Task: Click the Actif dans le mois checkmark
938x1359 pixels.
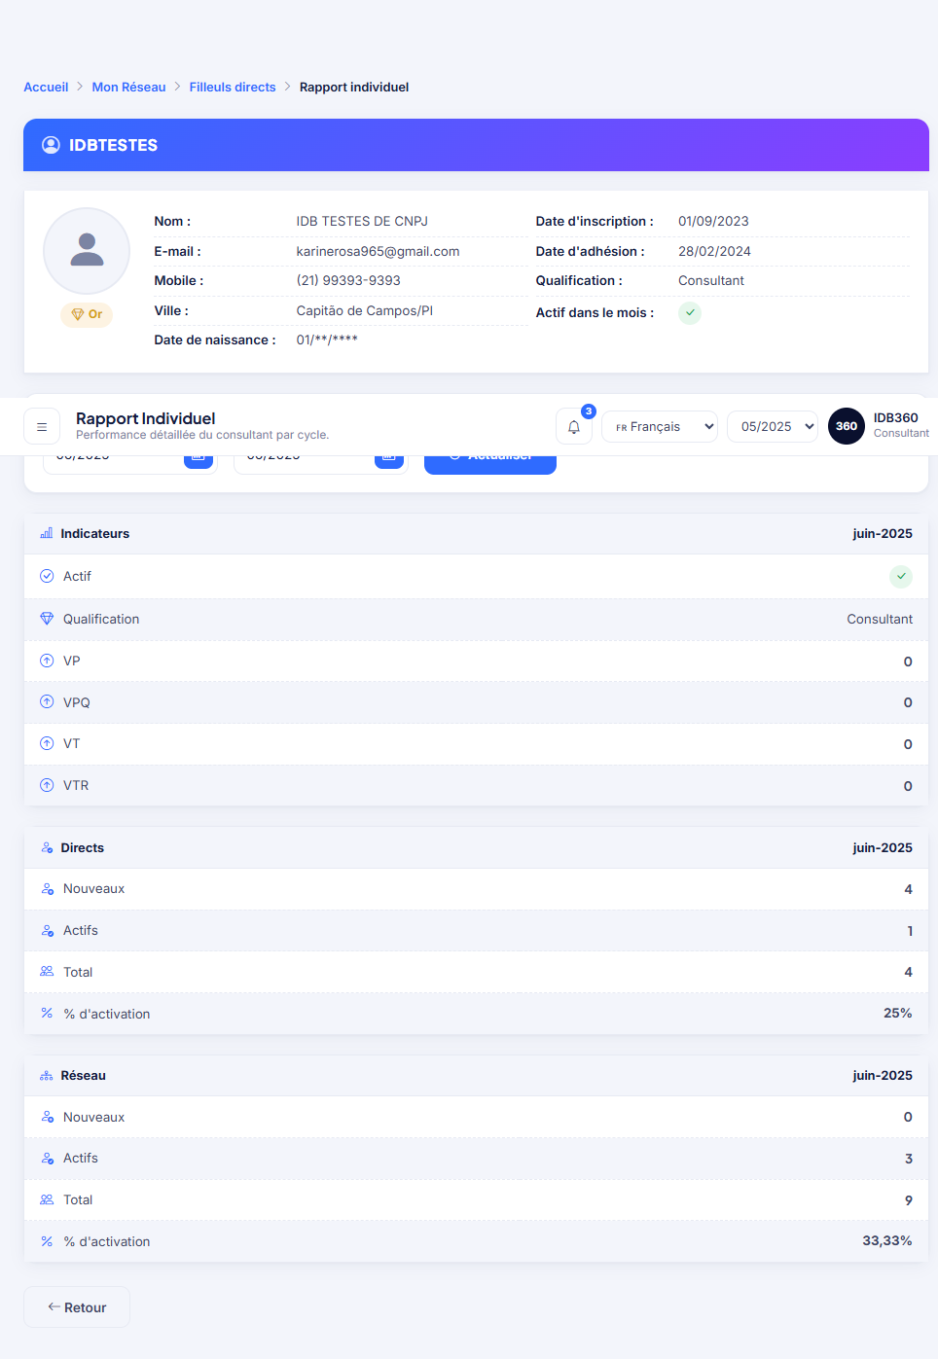Action: 690,312
